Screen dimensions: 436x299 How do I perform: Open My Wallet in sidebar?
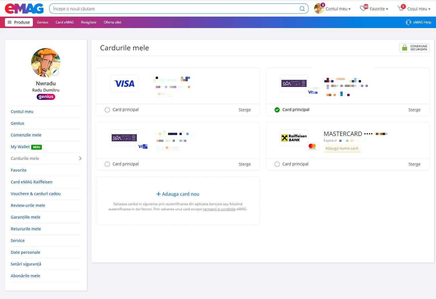(x=20, y=147)
